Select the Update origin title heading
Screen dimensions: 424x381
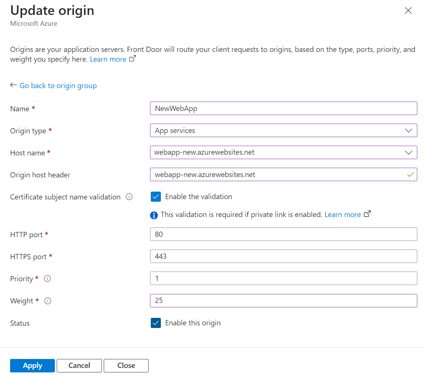point(52,10)
